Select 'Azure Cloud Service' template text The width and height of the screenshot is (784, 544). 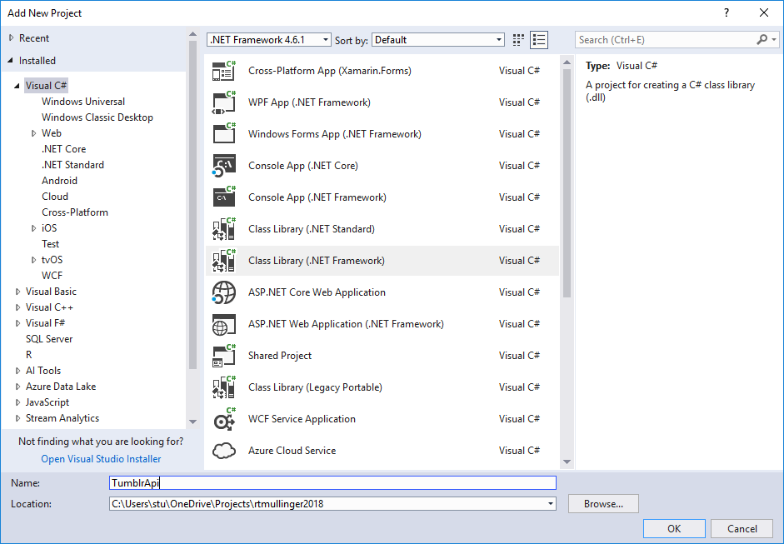(292, 451)
